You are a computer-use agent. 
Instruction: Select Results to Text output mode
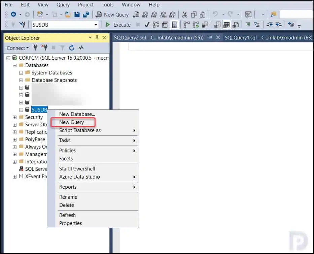pyautogui.click(x=217, y=25)
